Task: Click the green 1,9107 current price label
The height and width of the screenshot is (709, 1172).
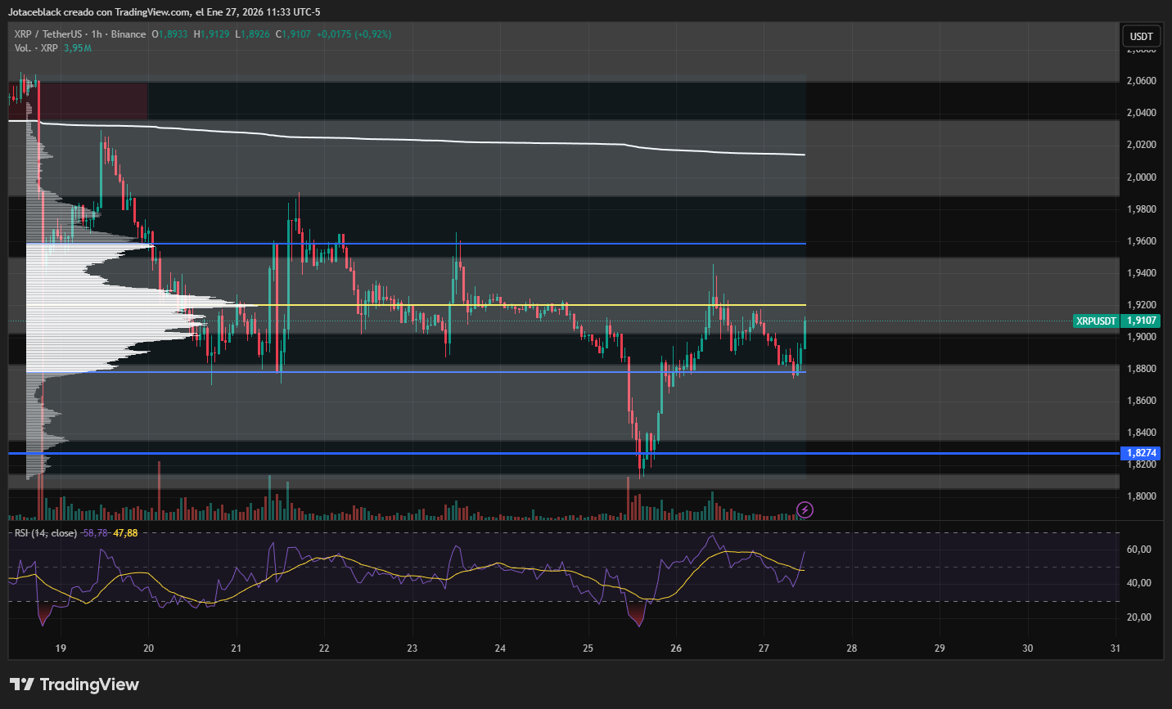Action: click(1141, 321)
